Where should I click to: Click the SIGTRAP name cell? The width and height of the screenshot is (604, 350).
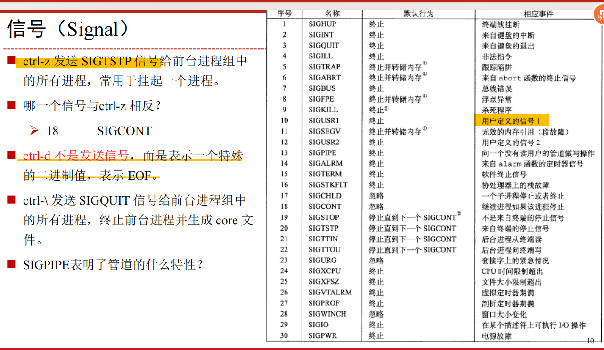click(x=324, y=67)
